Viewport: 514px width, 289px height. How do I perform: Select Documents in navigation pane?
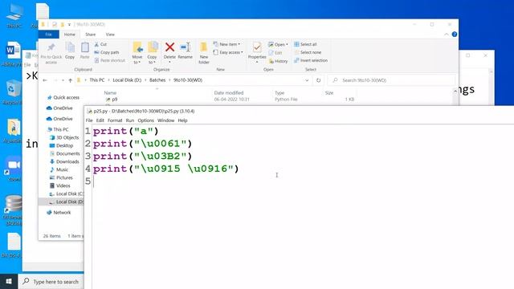[64, 153]
